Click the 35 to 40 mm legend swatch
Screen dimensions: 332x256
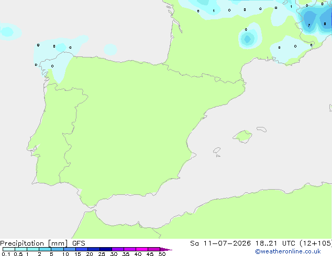pyautogui.click(x=129, y=249)
